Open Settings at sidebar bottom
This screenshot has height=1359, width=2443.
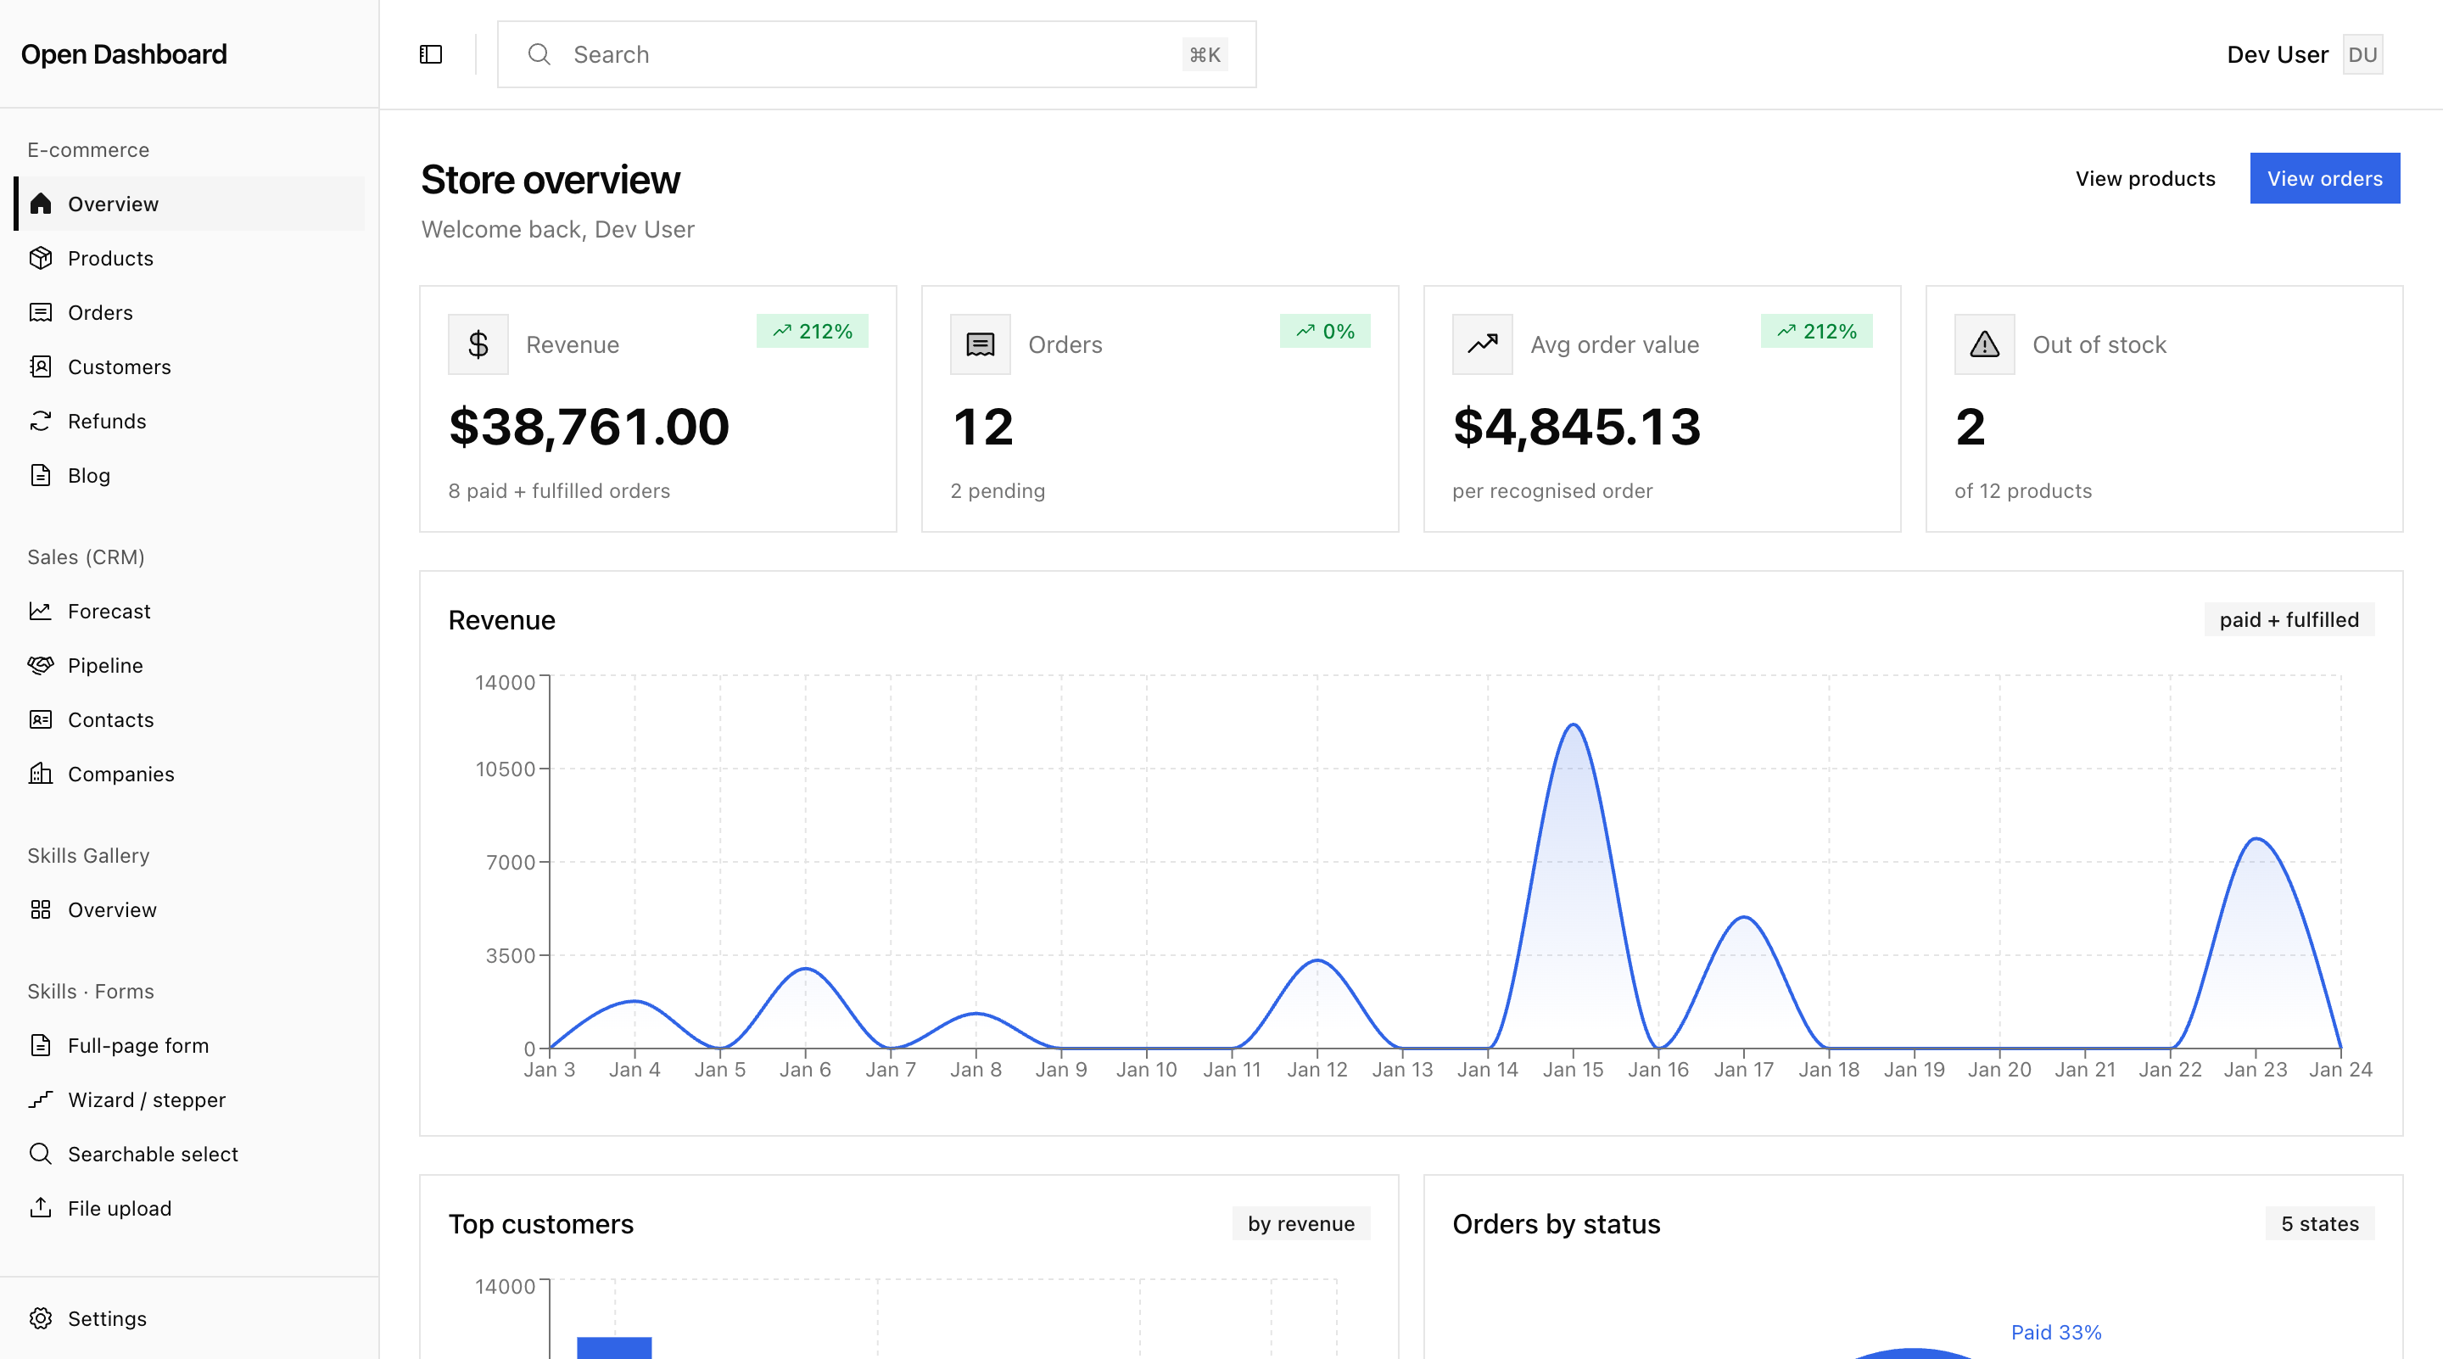tap(190, 1318)
